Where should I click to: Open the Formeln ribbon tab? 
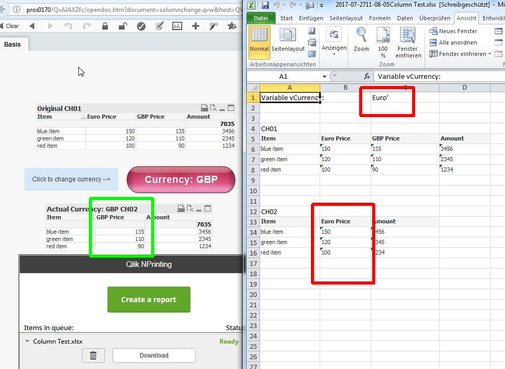coord(380,18)
